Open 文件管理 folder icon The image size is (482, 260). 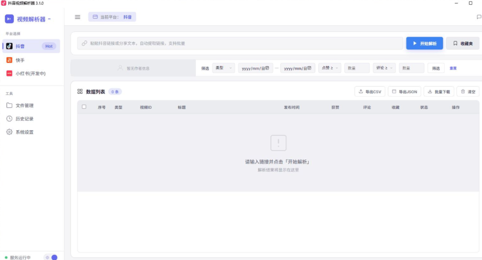9,105
